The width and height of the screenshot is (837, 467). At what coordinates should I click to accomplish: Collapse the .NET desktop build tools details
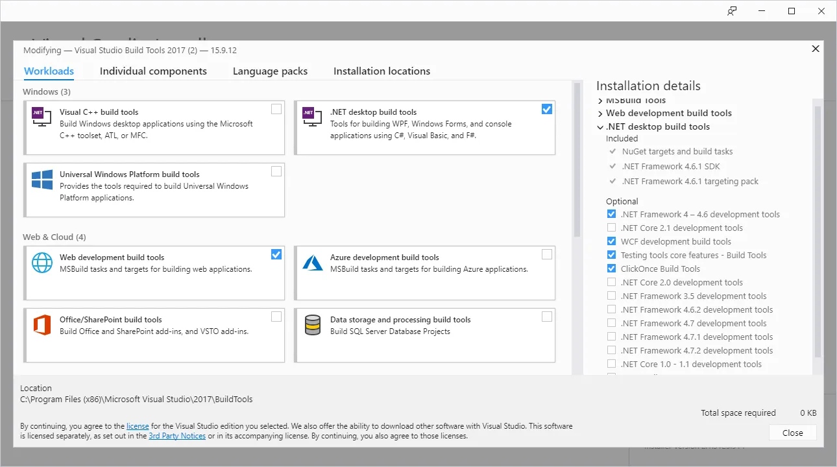pos(601,127)
